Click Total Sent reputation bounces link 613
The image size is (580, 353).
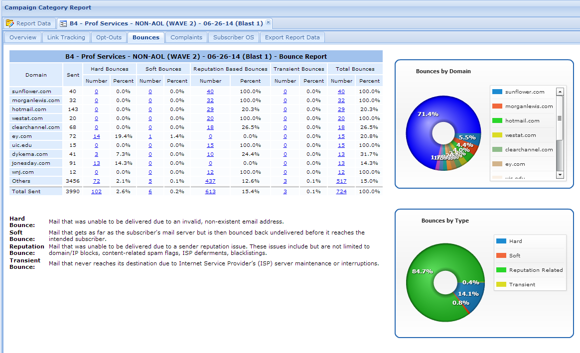[x=210, y=192]
